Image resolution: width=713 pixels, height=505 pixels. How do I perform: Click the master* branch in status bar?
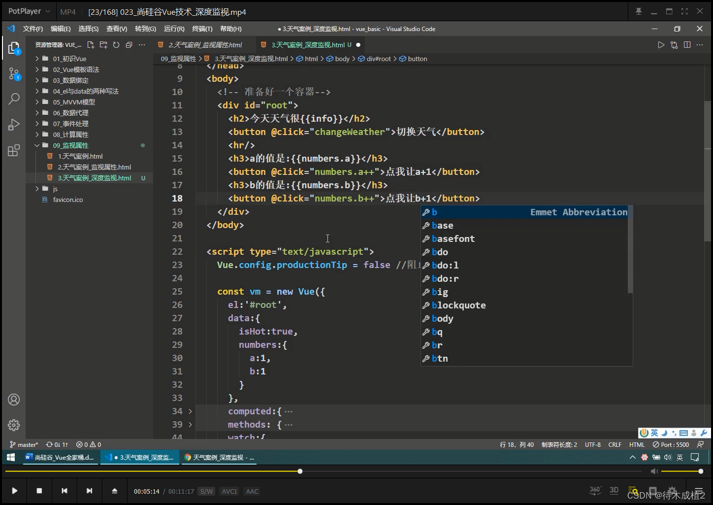click(x=24, y=444)
